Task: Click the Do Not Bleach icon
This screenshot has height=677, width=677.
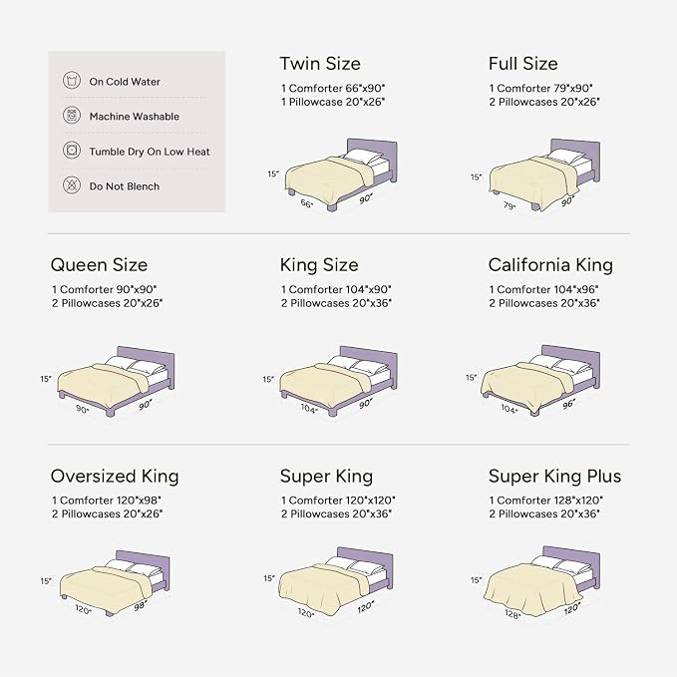Action: point(72,185)
